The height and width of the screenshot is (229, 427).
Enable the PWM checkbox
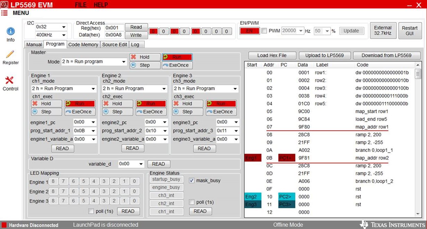coord(264,31)
